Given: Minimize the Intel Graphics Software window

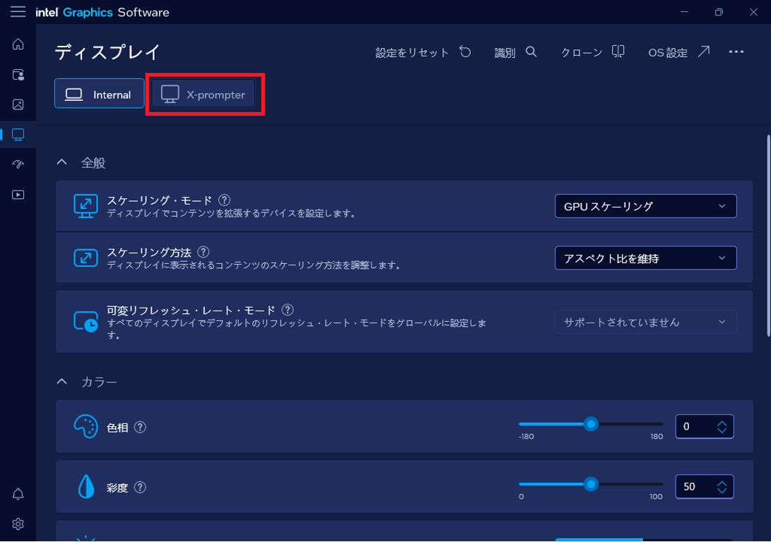Looking at the screenshot, I should pos(684,12).
